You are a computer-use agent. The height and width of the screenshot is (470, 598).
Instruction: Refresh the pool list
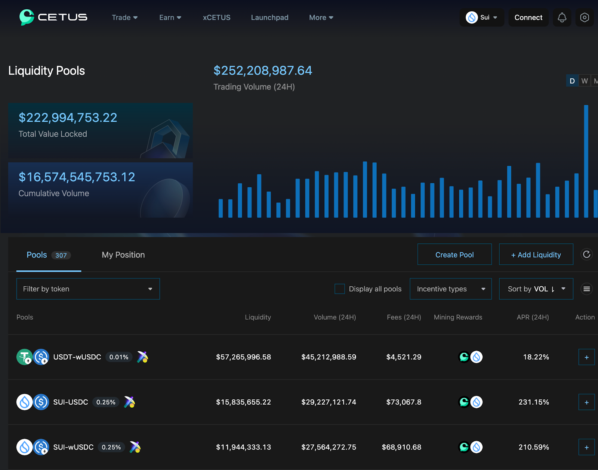(x=586, y=255)
